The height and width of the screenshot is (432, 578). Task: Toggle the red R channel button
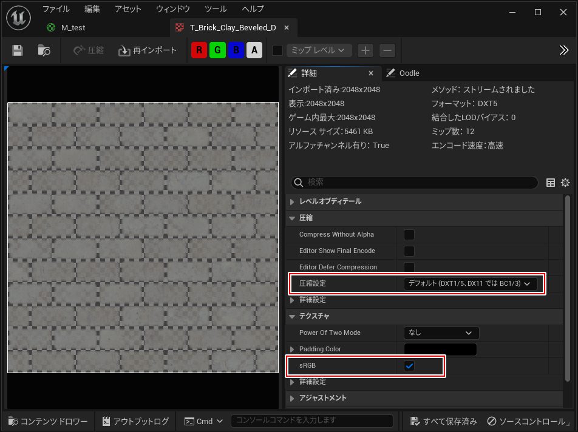tap(199, 50)
